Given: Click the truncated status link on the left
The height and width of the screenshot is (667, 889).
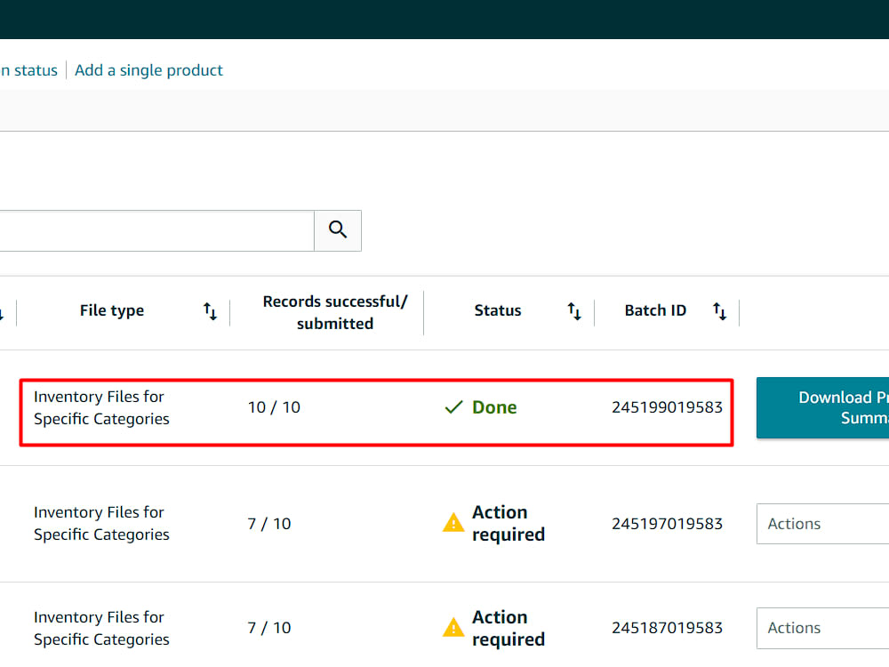Looking at the screenshot, I should (x=28, y=69).
